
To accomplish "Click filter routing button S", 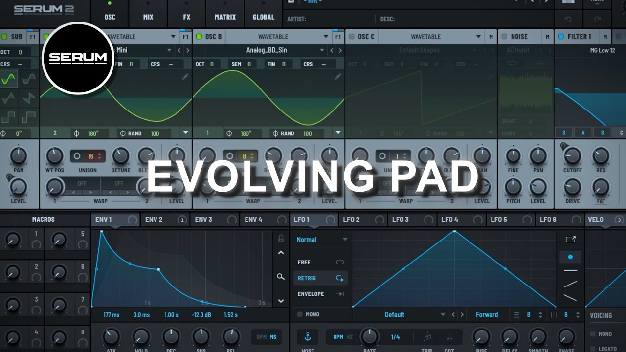I will pos(564,133).
